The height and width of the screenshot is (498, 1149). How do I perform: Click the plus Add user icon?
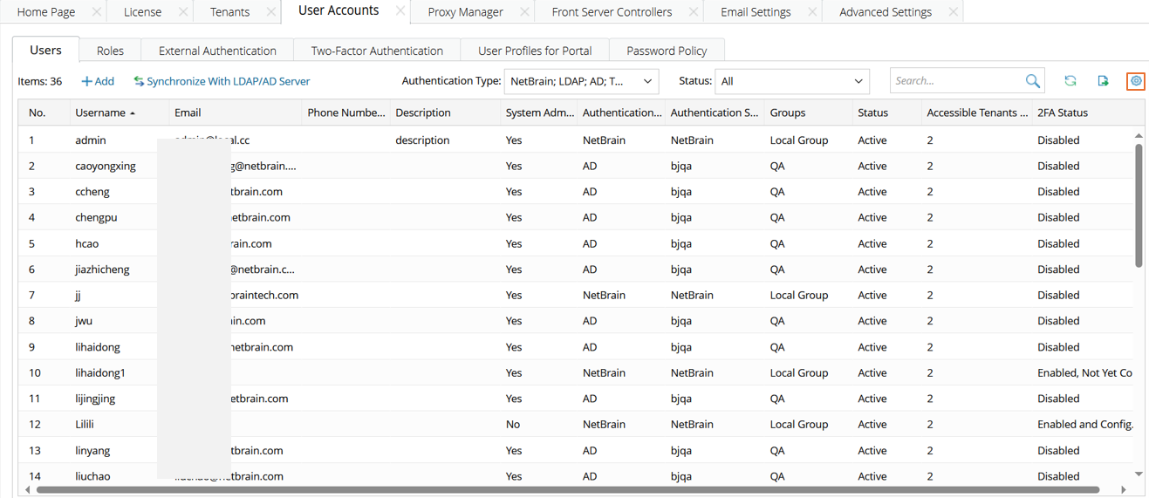click(x=86, y=82)
